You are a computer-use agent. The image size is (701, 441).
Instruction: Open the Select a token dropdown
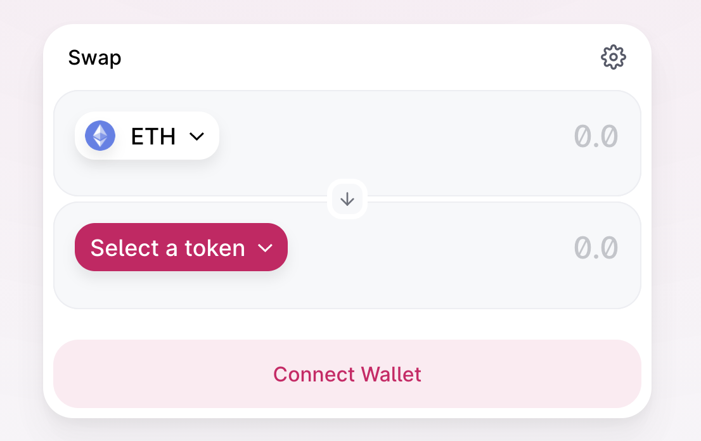click(x=181, y=247)
